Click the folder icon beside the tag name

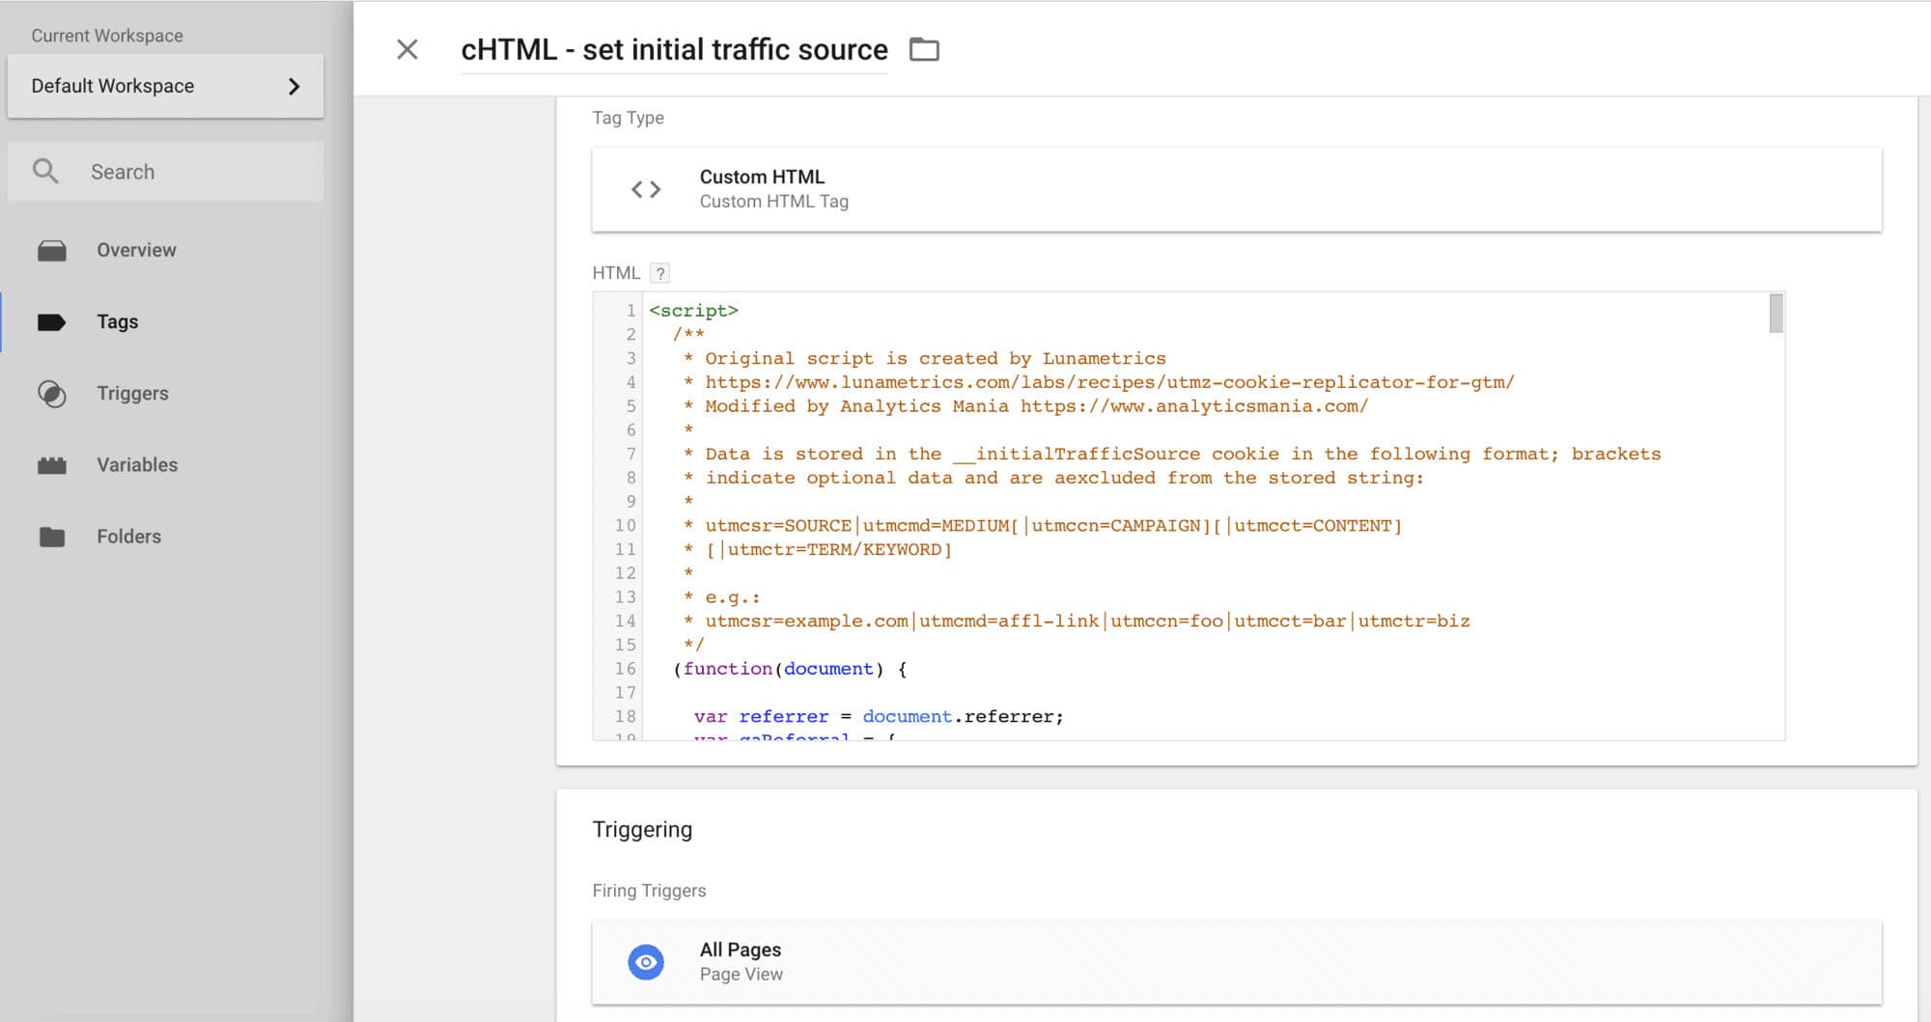coord(924,49)
